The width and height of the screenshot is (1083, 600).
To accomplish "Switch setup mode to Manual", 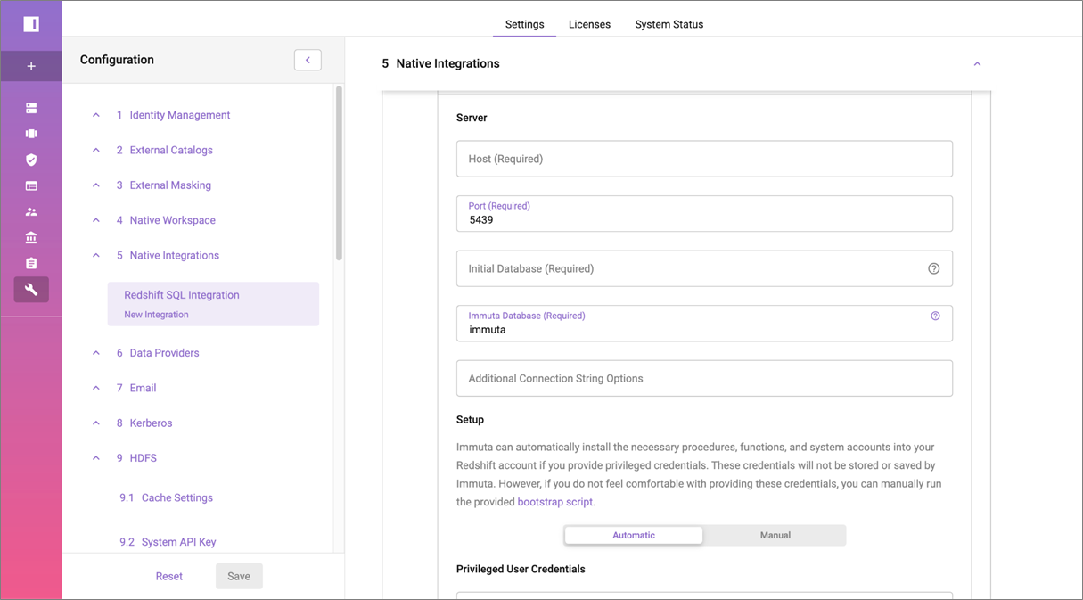I will pos(775,535).
